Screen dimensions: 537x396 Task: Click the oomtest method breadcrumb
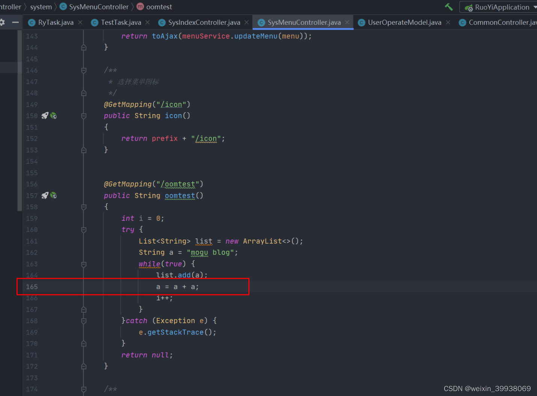[x=159, y=7]
